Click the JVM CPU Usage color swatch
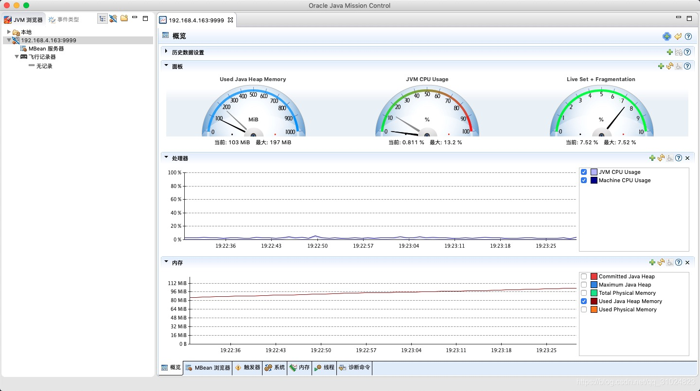Screen dimensions: 700x391 click(594, 172)
